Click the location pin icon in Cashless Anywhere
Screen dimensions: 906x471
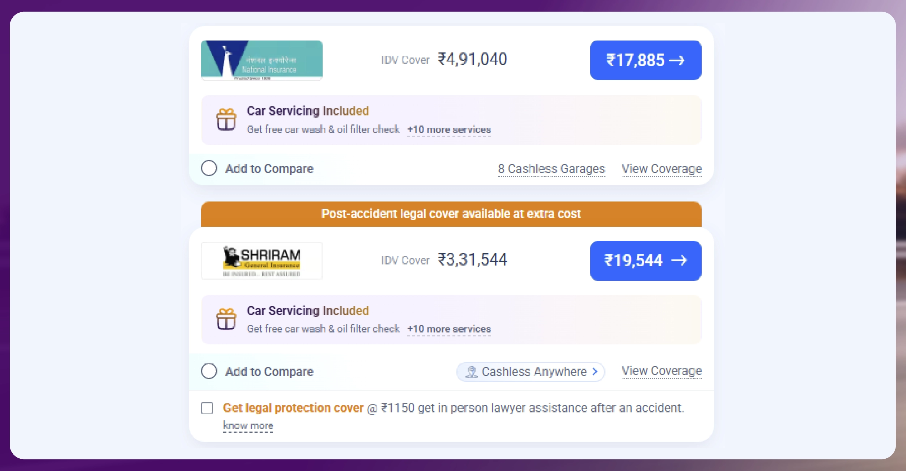click(472, 371)
